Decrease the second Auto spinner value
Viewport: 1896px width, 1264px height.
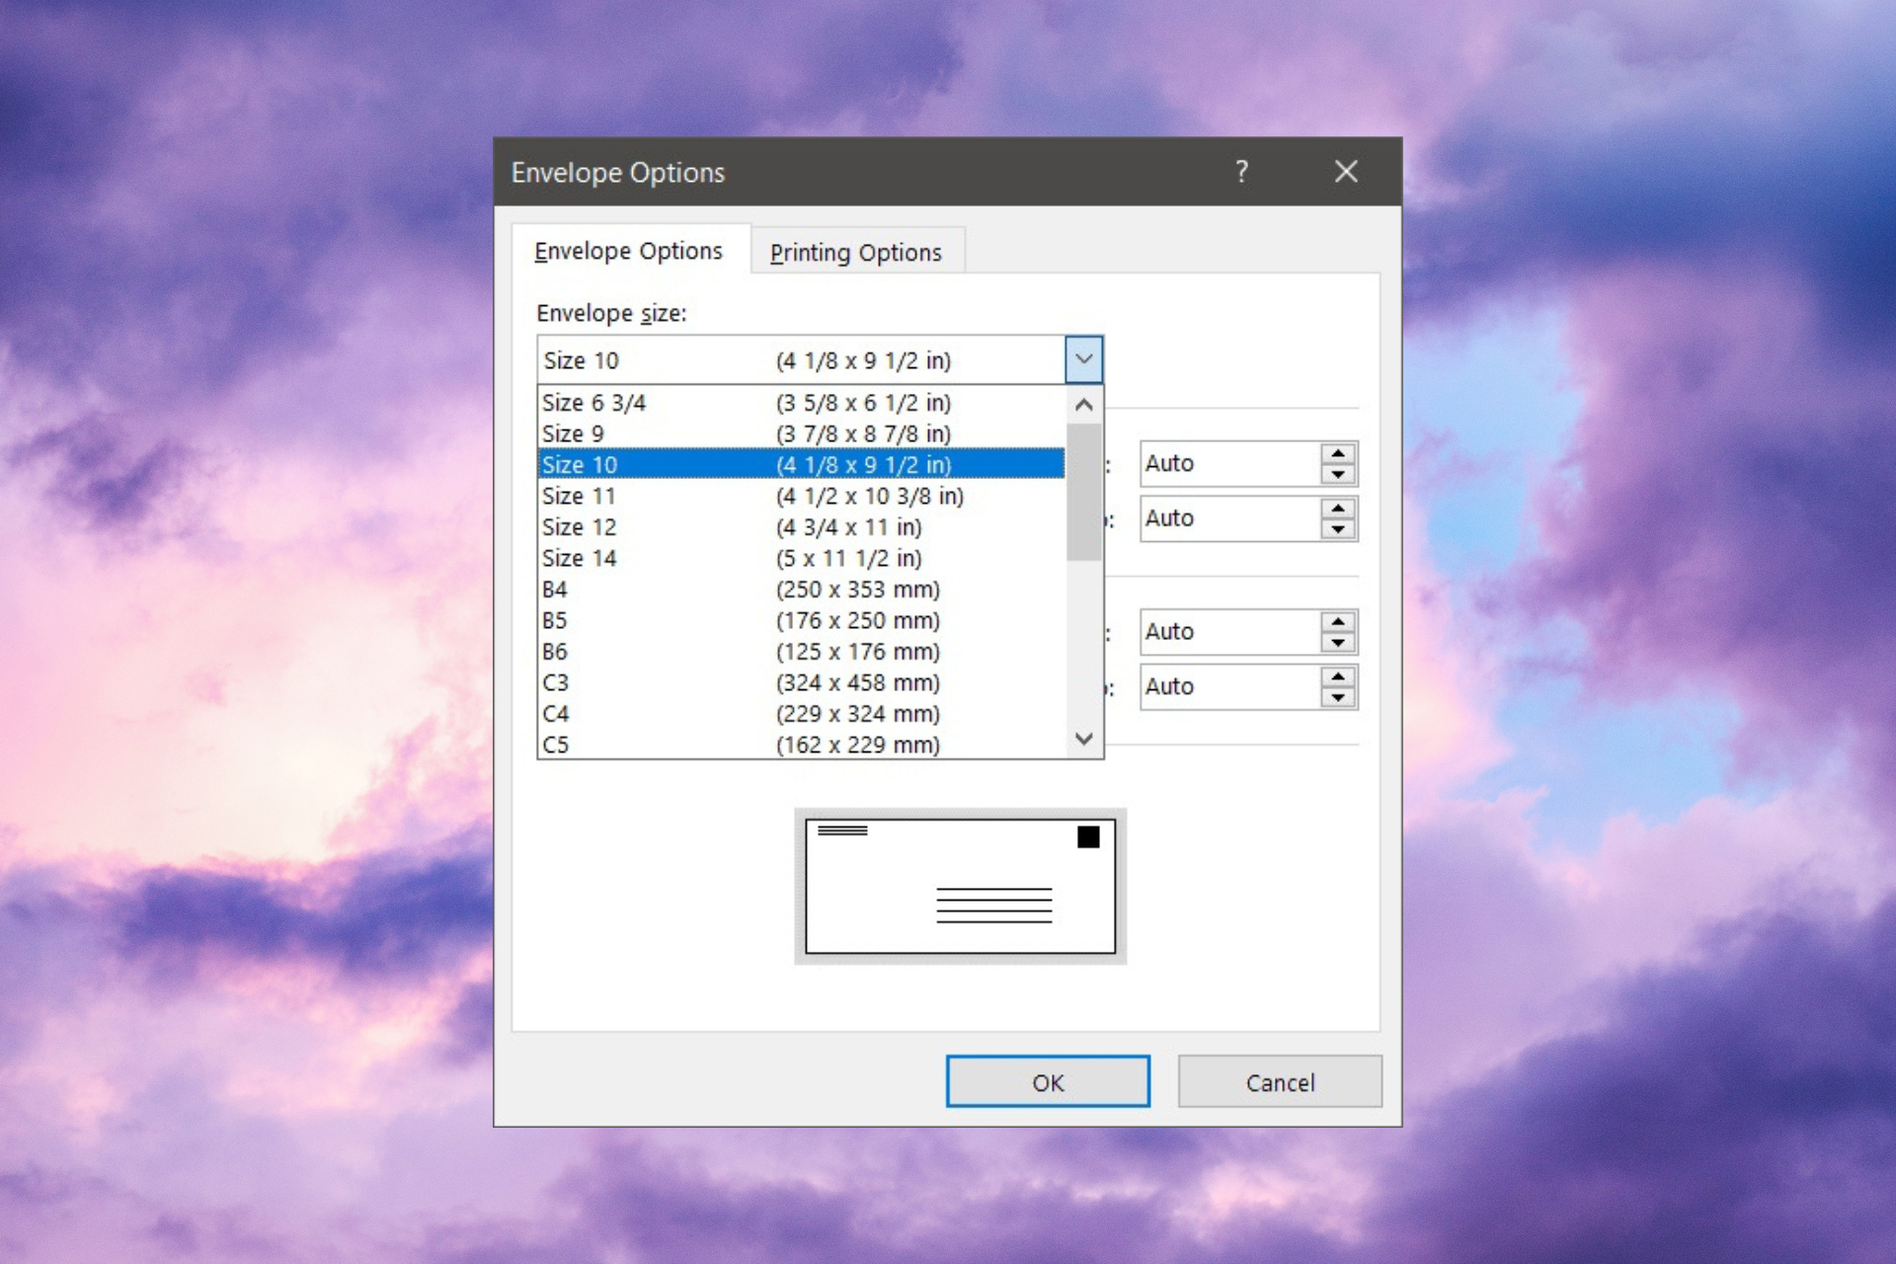pos(1337,529)
